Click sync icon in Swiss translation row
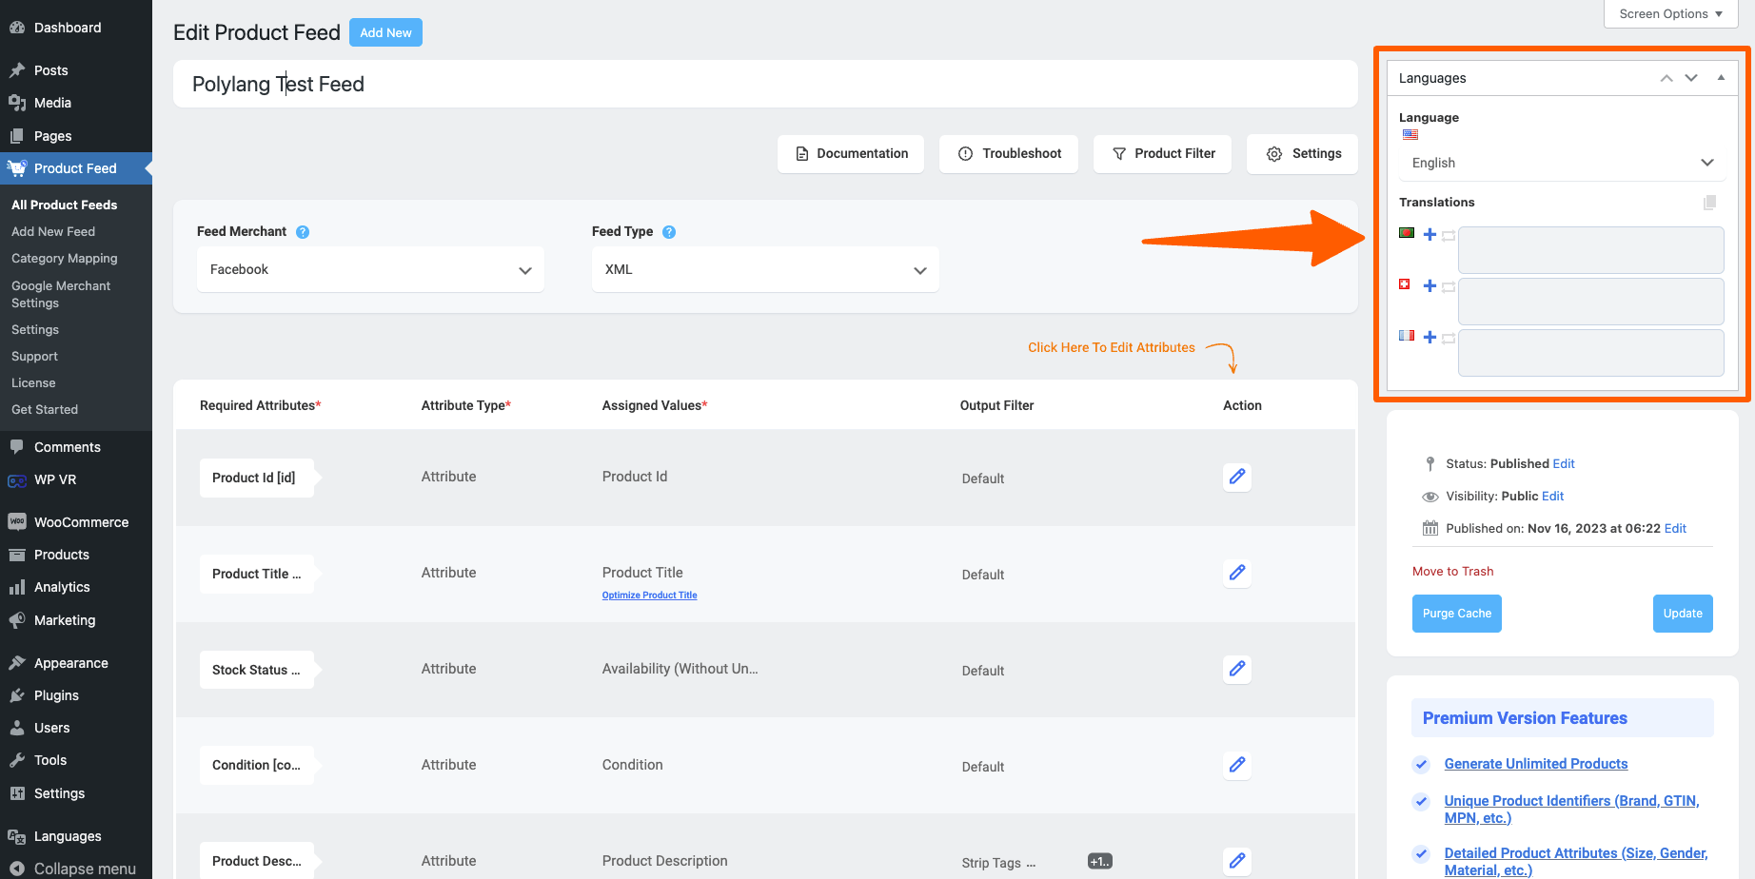The image size is (1755, 879). tap(1449, 287)
